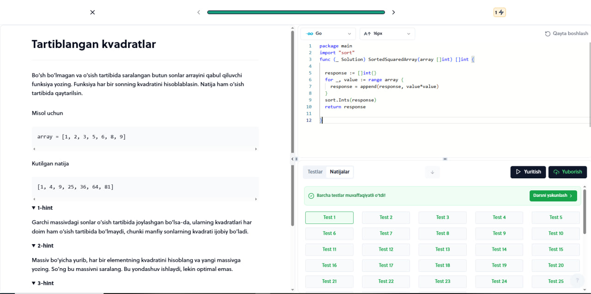Click the 'Barcha testlar muvaffaqiyatli o'tdi!' message
This screenshot has height=294, width=591.
pos(351,196)
